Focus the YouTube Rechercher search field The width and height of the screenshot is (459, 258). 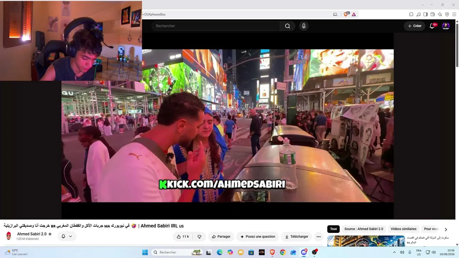pyautogui.click(x=216, y=26)
